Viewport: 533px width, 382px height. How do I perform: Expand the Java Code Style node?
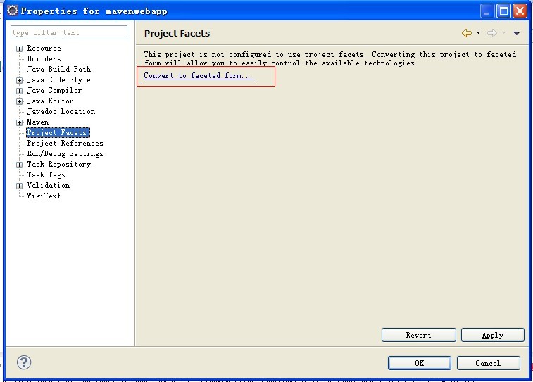pyautogui.click(x=20, y=80)
